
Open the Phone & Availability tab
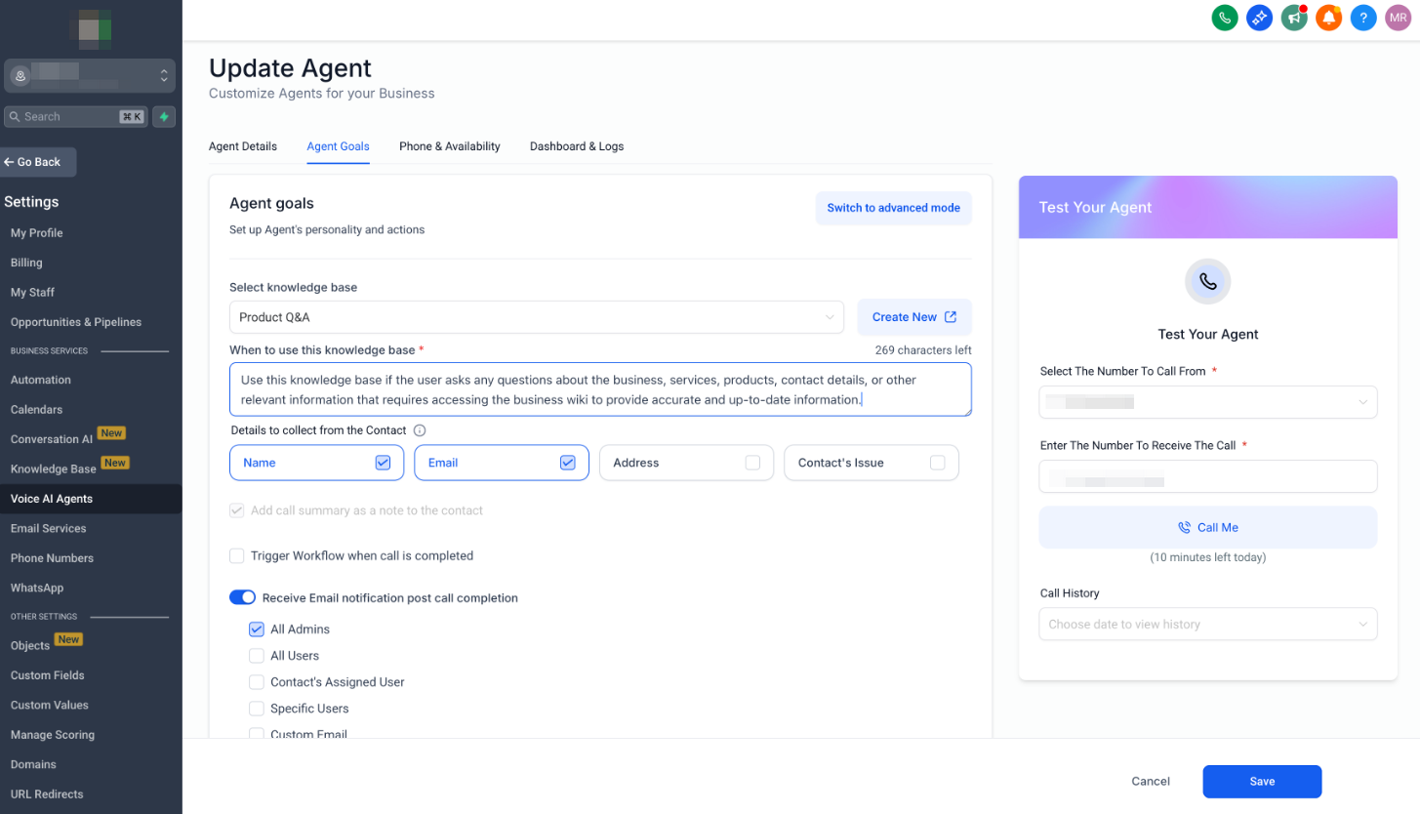[x=450, y=146]
